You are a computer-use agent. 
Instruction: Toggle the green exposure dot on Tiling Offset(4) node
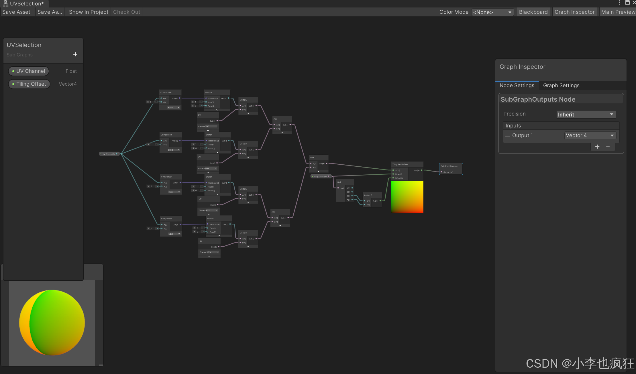tap(312, 176)
